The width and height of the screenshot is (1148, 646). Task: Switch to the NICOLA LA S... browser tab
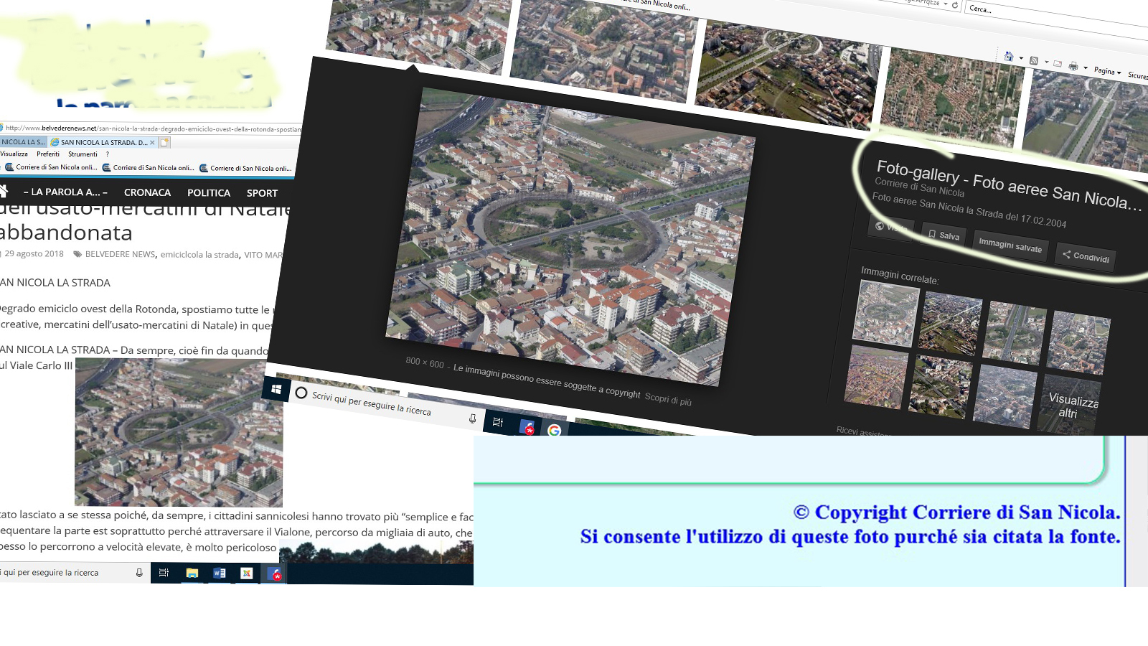pyautogui.click(x=23, y=142)
